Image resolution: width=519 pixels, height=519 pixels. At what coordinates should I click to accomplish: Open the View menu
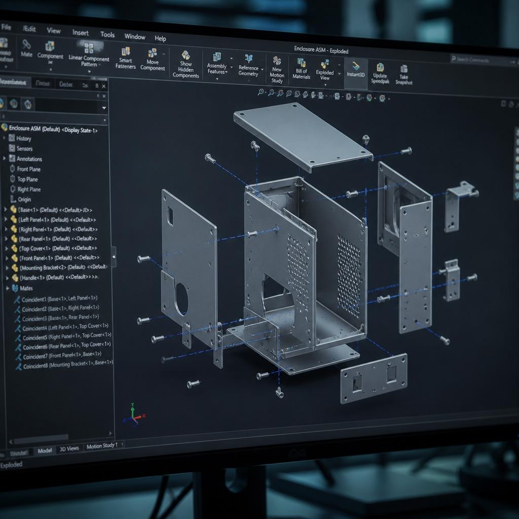click(x=54, y=31)
